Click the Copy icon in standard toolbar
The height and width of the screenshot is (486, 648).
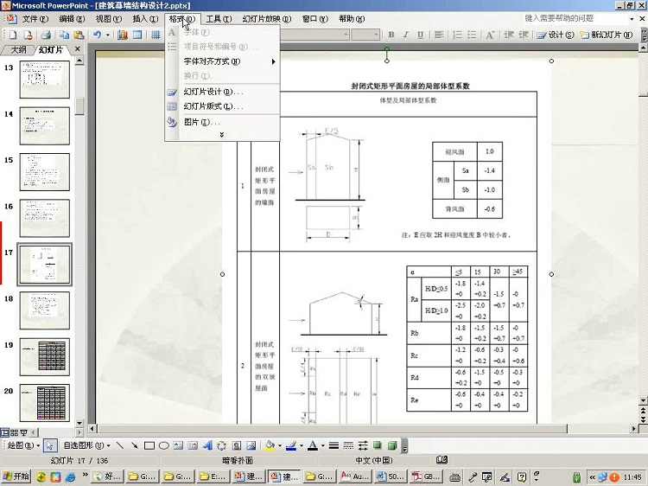tap(65, 35)
